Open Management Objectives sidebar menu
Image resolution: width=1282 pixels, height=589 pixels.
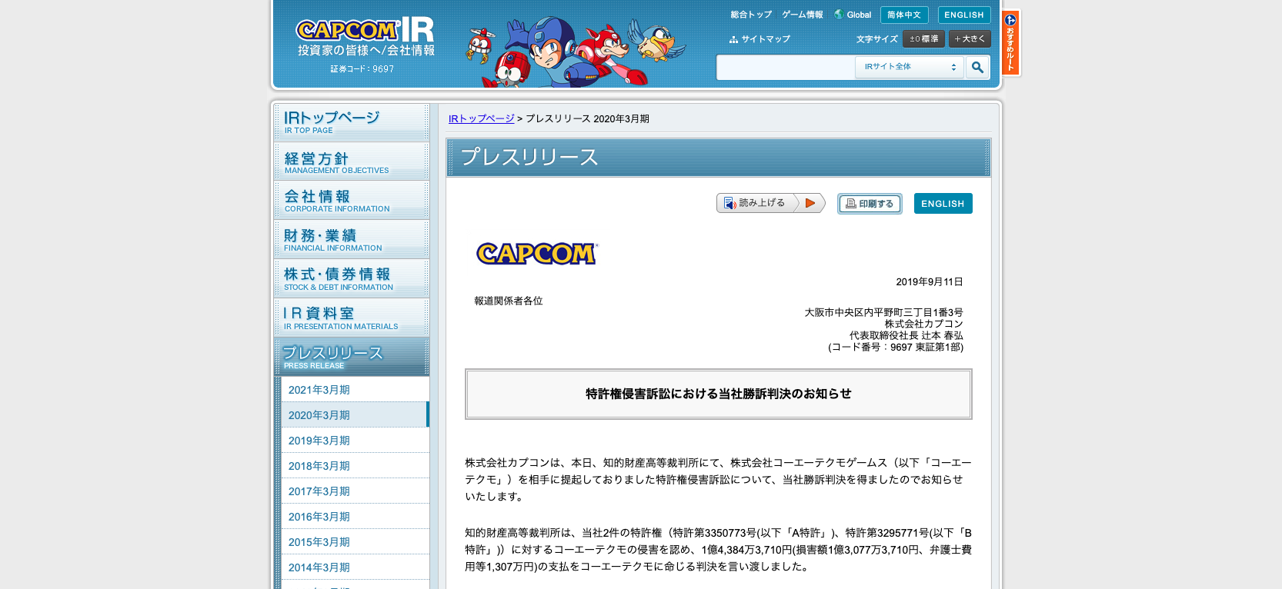[352, 161]
